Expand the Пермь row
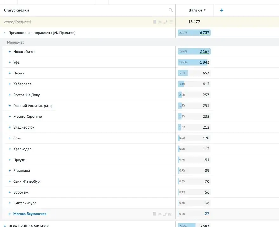 point(10,73)
